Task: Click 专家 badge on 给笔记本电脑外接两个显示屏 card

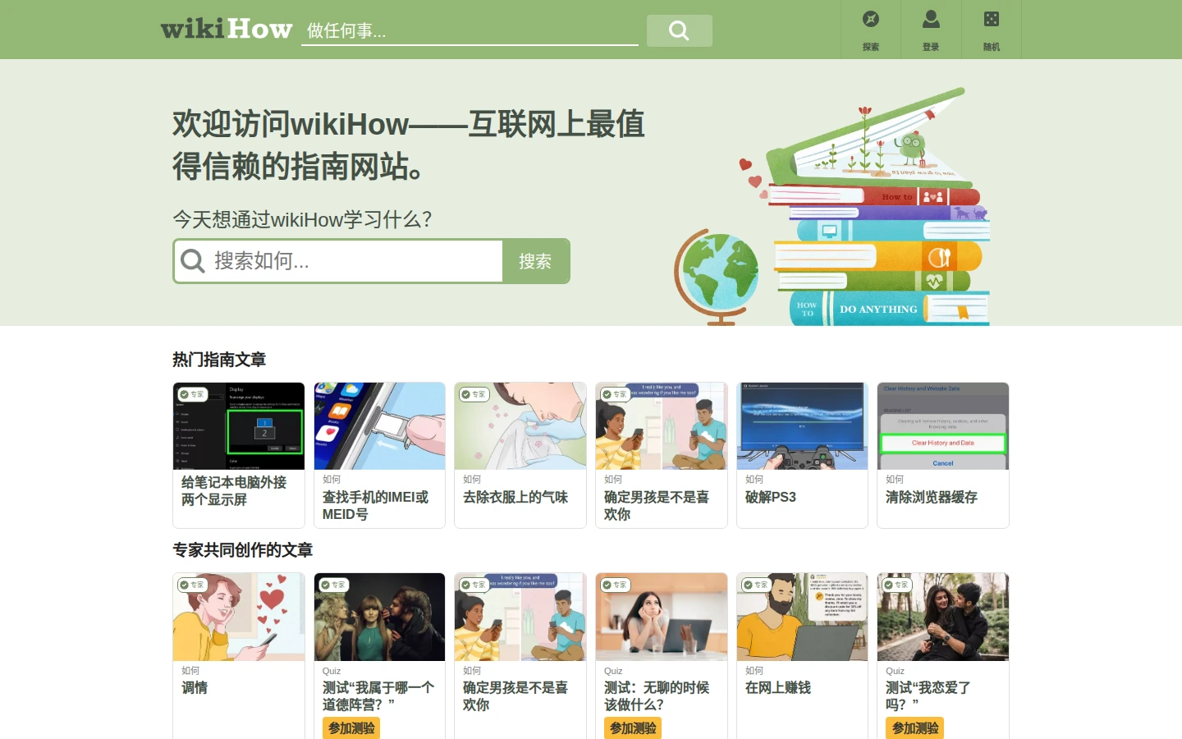Action: pos(192,395)
